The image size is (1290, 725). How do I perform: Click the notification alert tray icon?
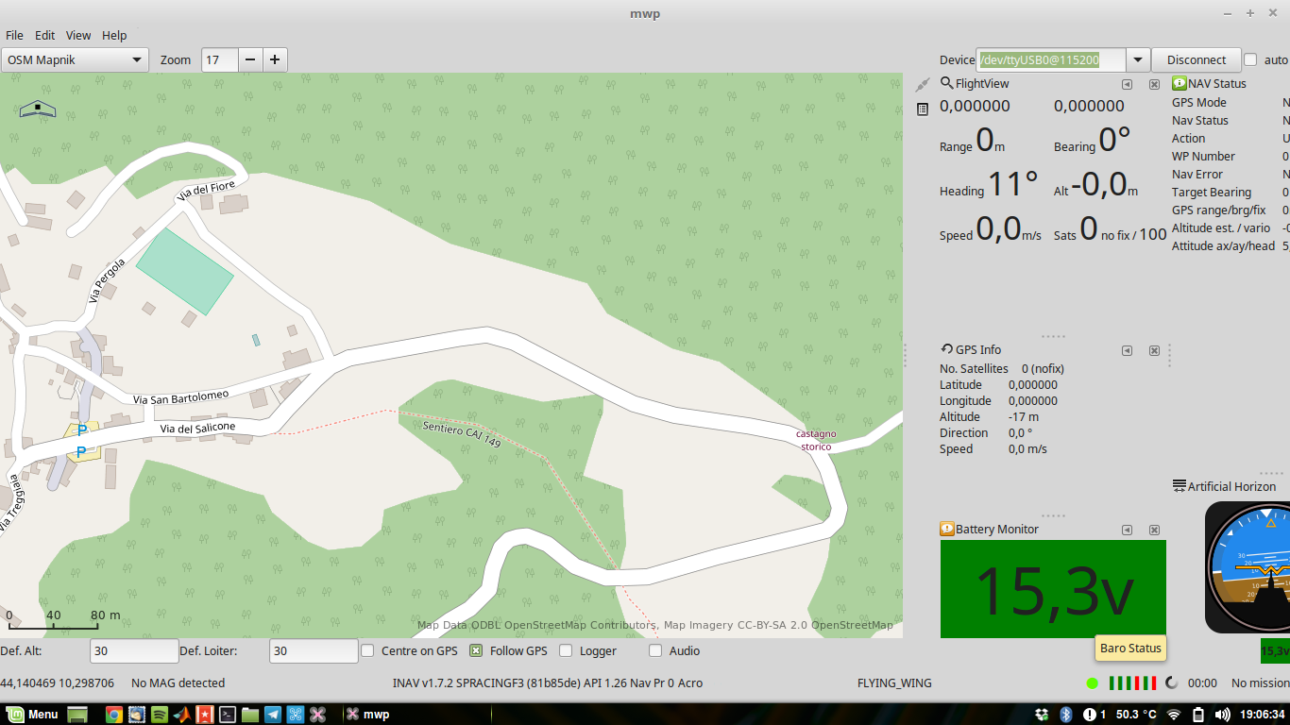tap(1090, 715)
